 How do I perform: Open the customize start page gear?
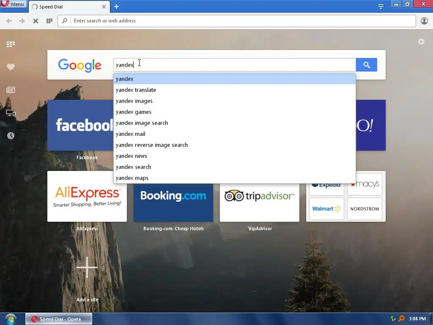pyautogui.click(x=421, y=42)
